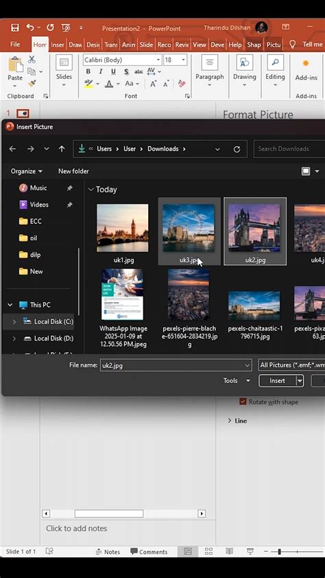The image size is (325, 578).
Task: Select the uk1.jpg thumbnail
Action: (x=123, y=228)
